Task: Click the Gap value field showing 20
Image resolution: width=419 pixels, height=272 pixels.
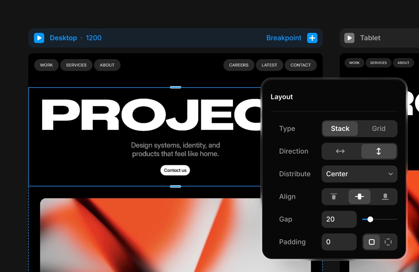Action: (x=339, y=219)
